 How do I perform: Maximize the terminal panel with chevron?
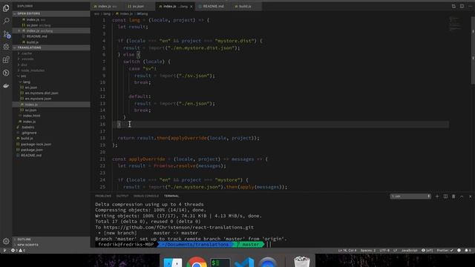(462, 196)
